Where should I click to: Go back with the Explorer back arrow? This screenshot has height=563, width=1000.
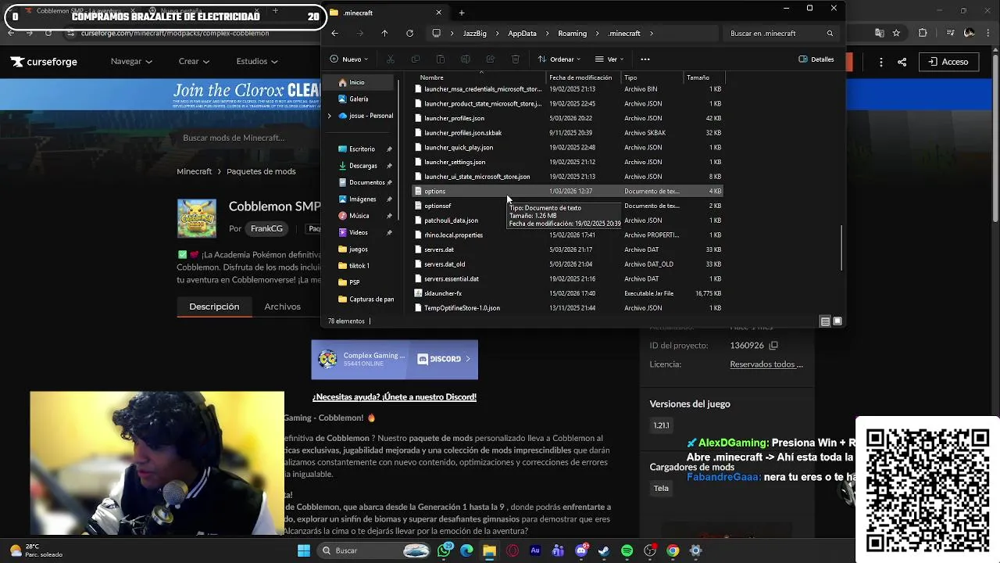[334, 34]
